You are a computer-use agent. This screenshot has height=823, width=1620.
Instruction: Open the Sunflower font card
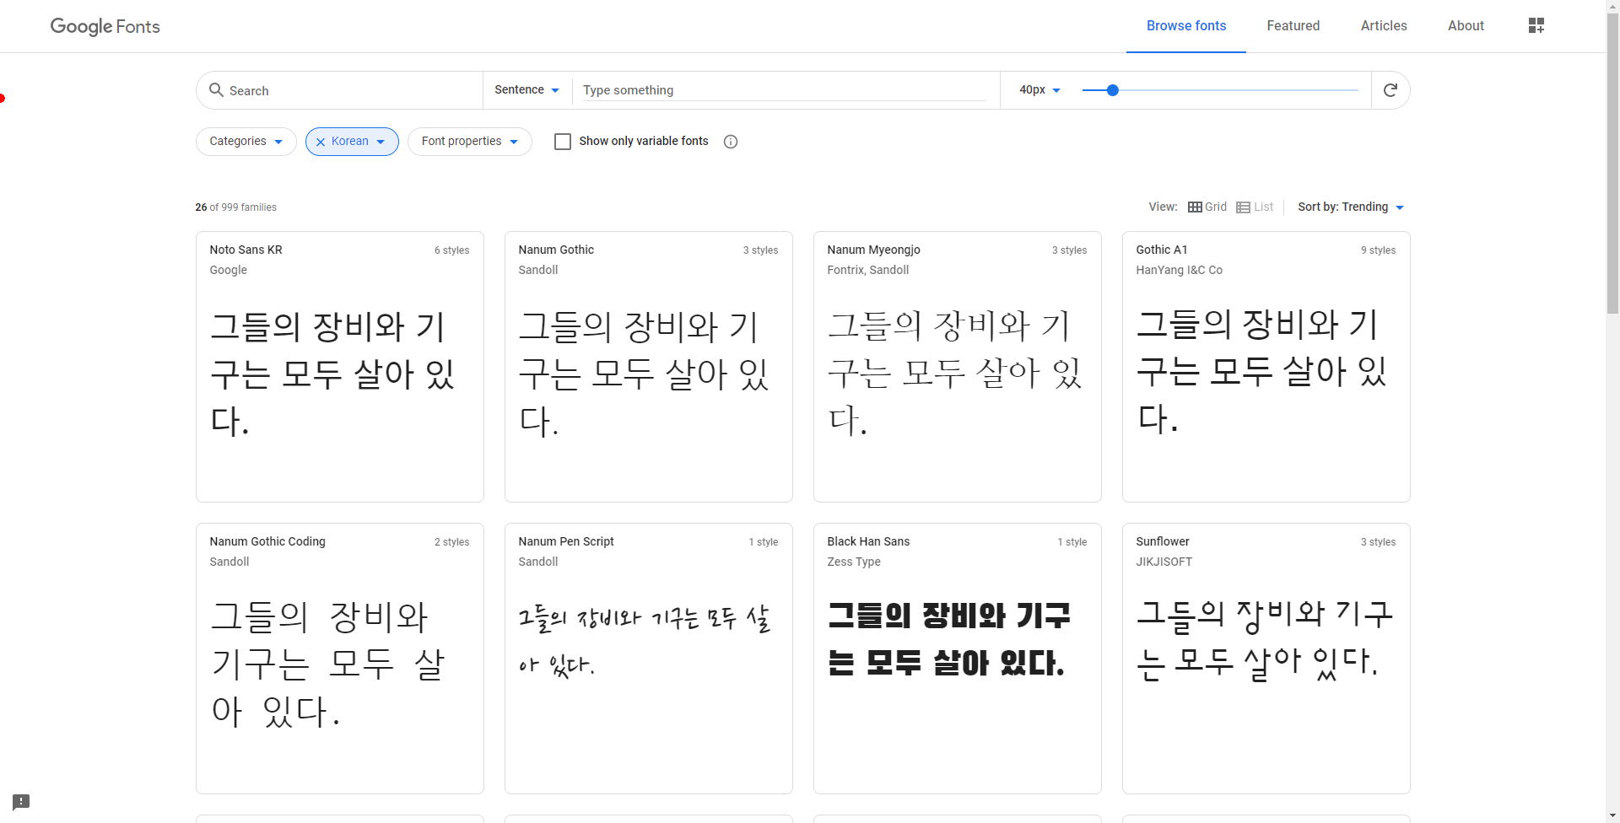click(x=1266, y=659)
